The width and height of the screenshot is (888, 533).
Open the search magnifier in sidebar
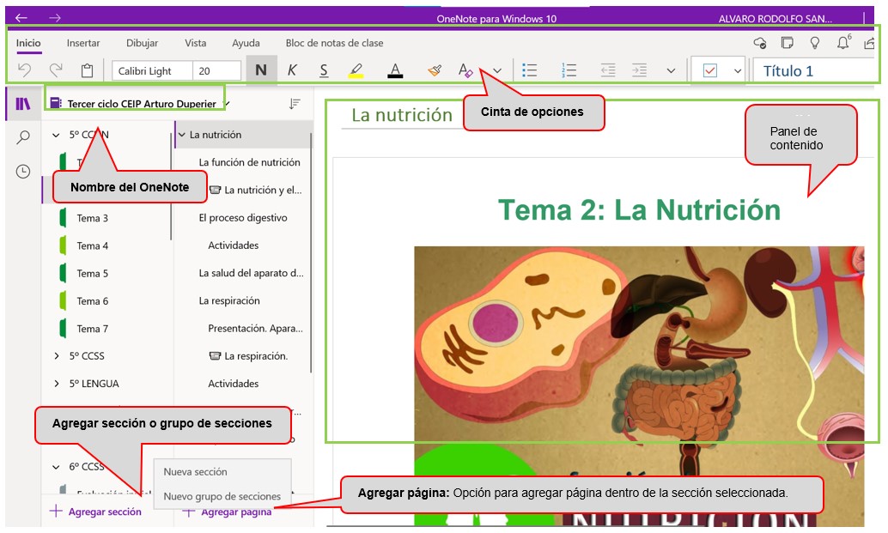tap(23, 137)
